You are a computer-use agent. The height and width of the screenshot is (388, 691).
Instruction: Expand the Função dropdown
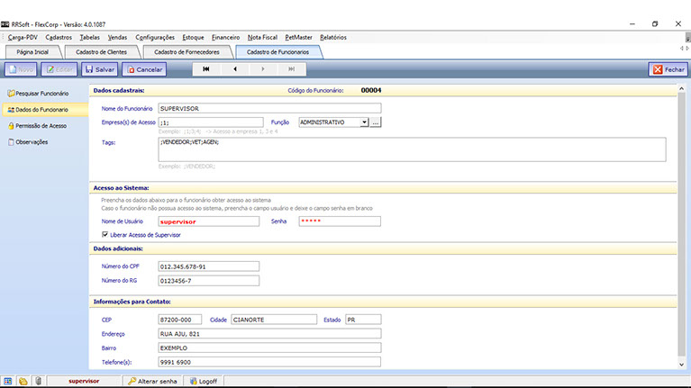(364, 122)
